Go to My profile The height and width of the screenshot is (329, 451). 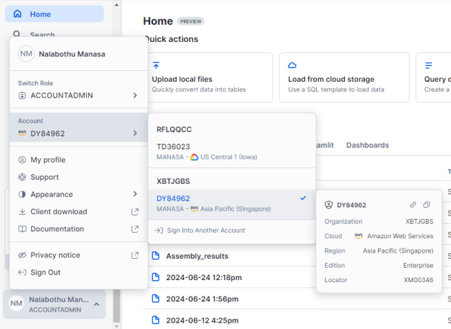point(48,160)
